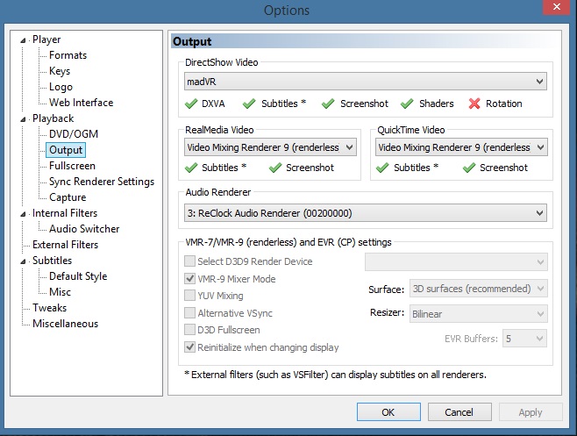Click the Cancel button
The width and height of the screenshot is (577, 436).
459,411
